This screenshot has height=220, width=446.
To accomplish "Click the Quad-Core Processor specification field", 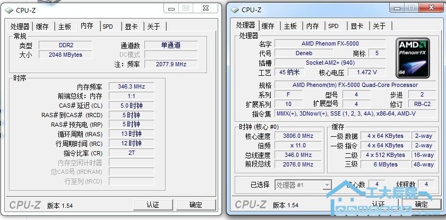I will [x=355, y=85].
